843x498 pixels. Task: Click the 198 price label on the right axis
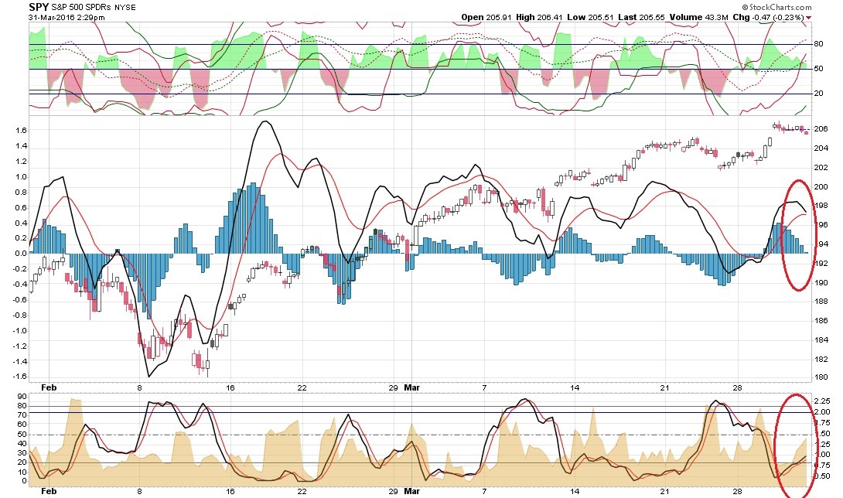[821, 206]
